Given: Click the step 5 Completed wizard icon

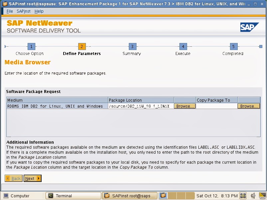Looking at the screenshot, I should (233, 47).
